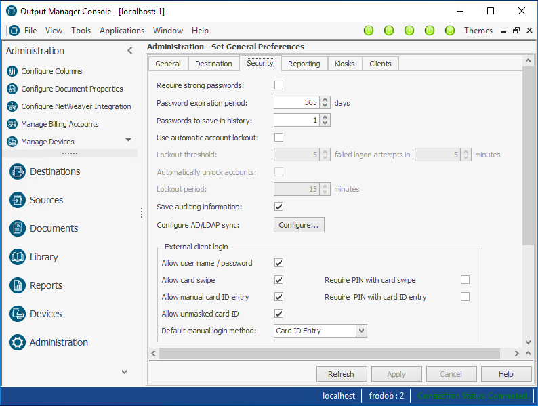Enable Require strong passwords checkbox

[x=279, y=85]
